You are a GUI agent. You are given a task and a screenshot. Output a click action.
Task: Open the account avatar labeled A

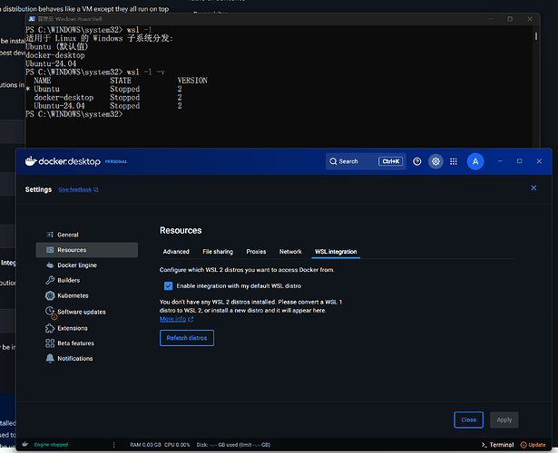pyautogui.click(x=475, y=161)
